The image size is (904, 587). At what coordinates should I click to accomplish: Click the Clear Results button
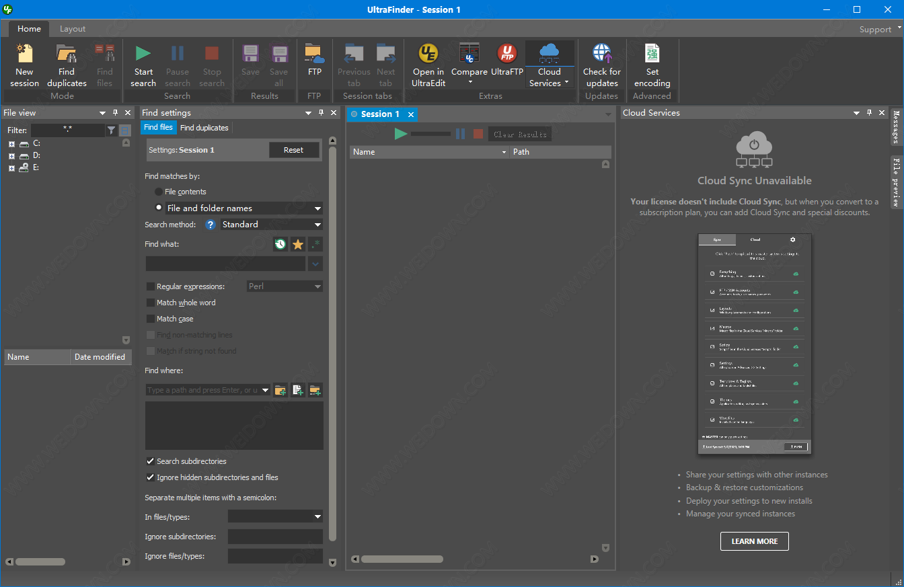pyautogui.click(x=519, y=134)
